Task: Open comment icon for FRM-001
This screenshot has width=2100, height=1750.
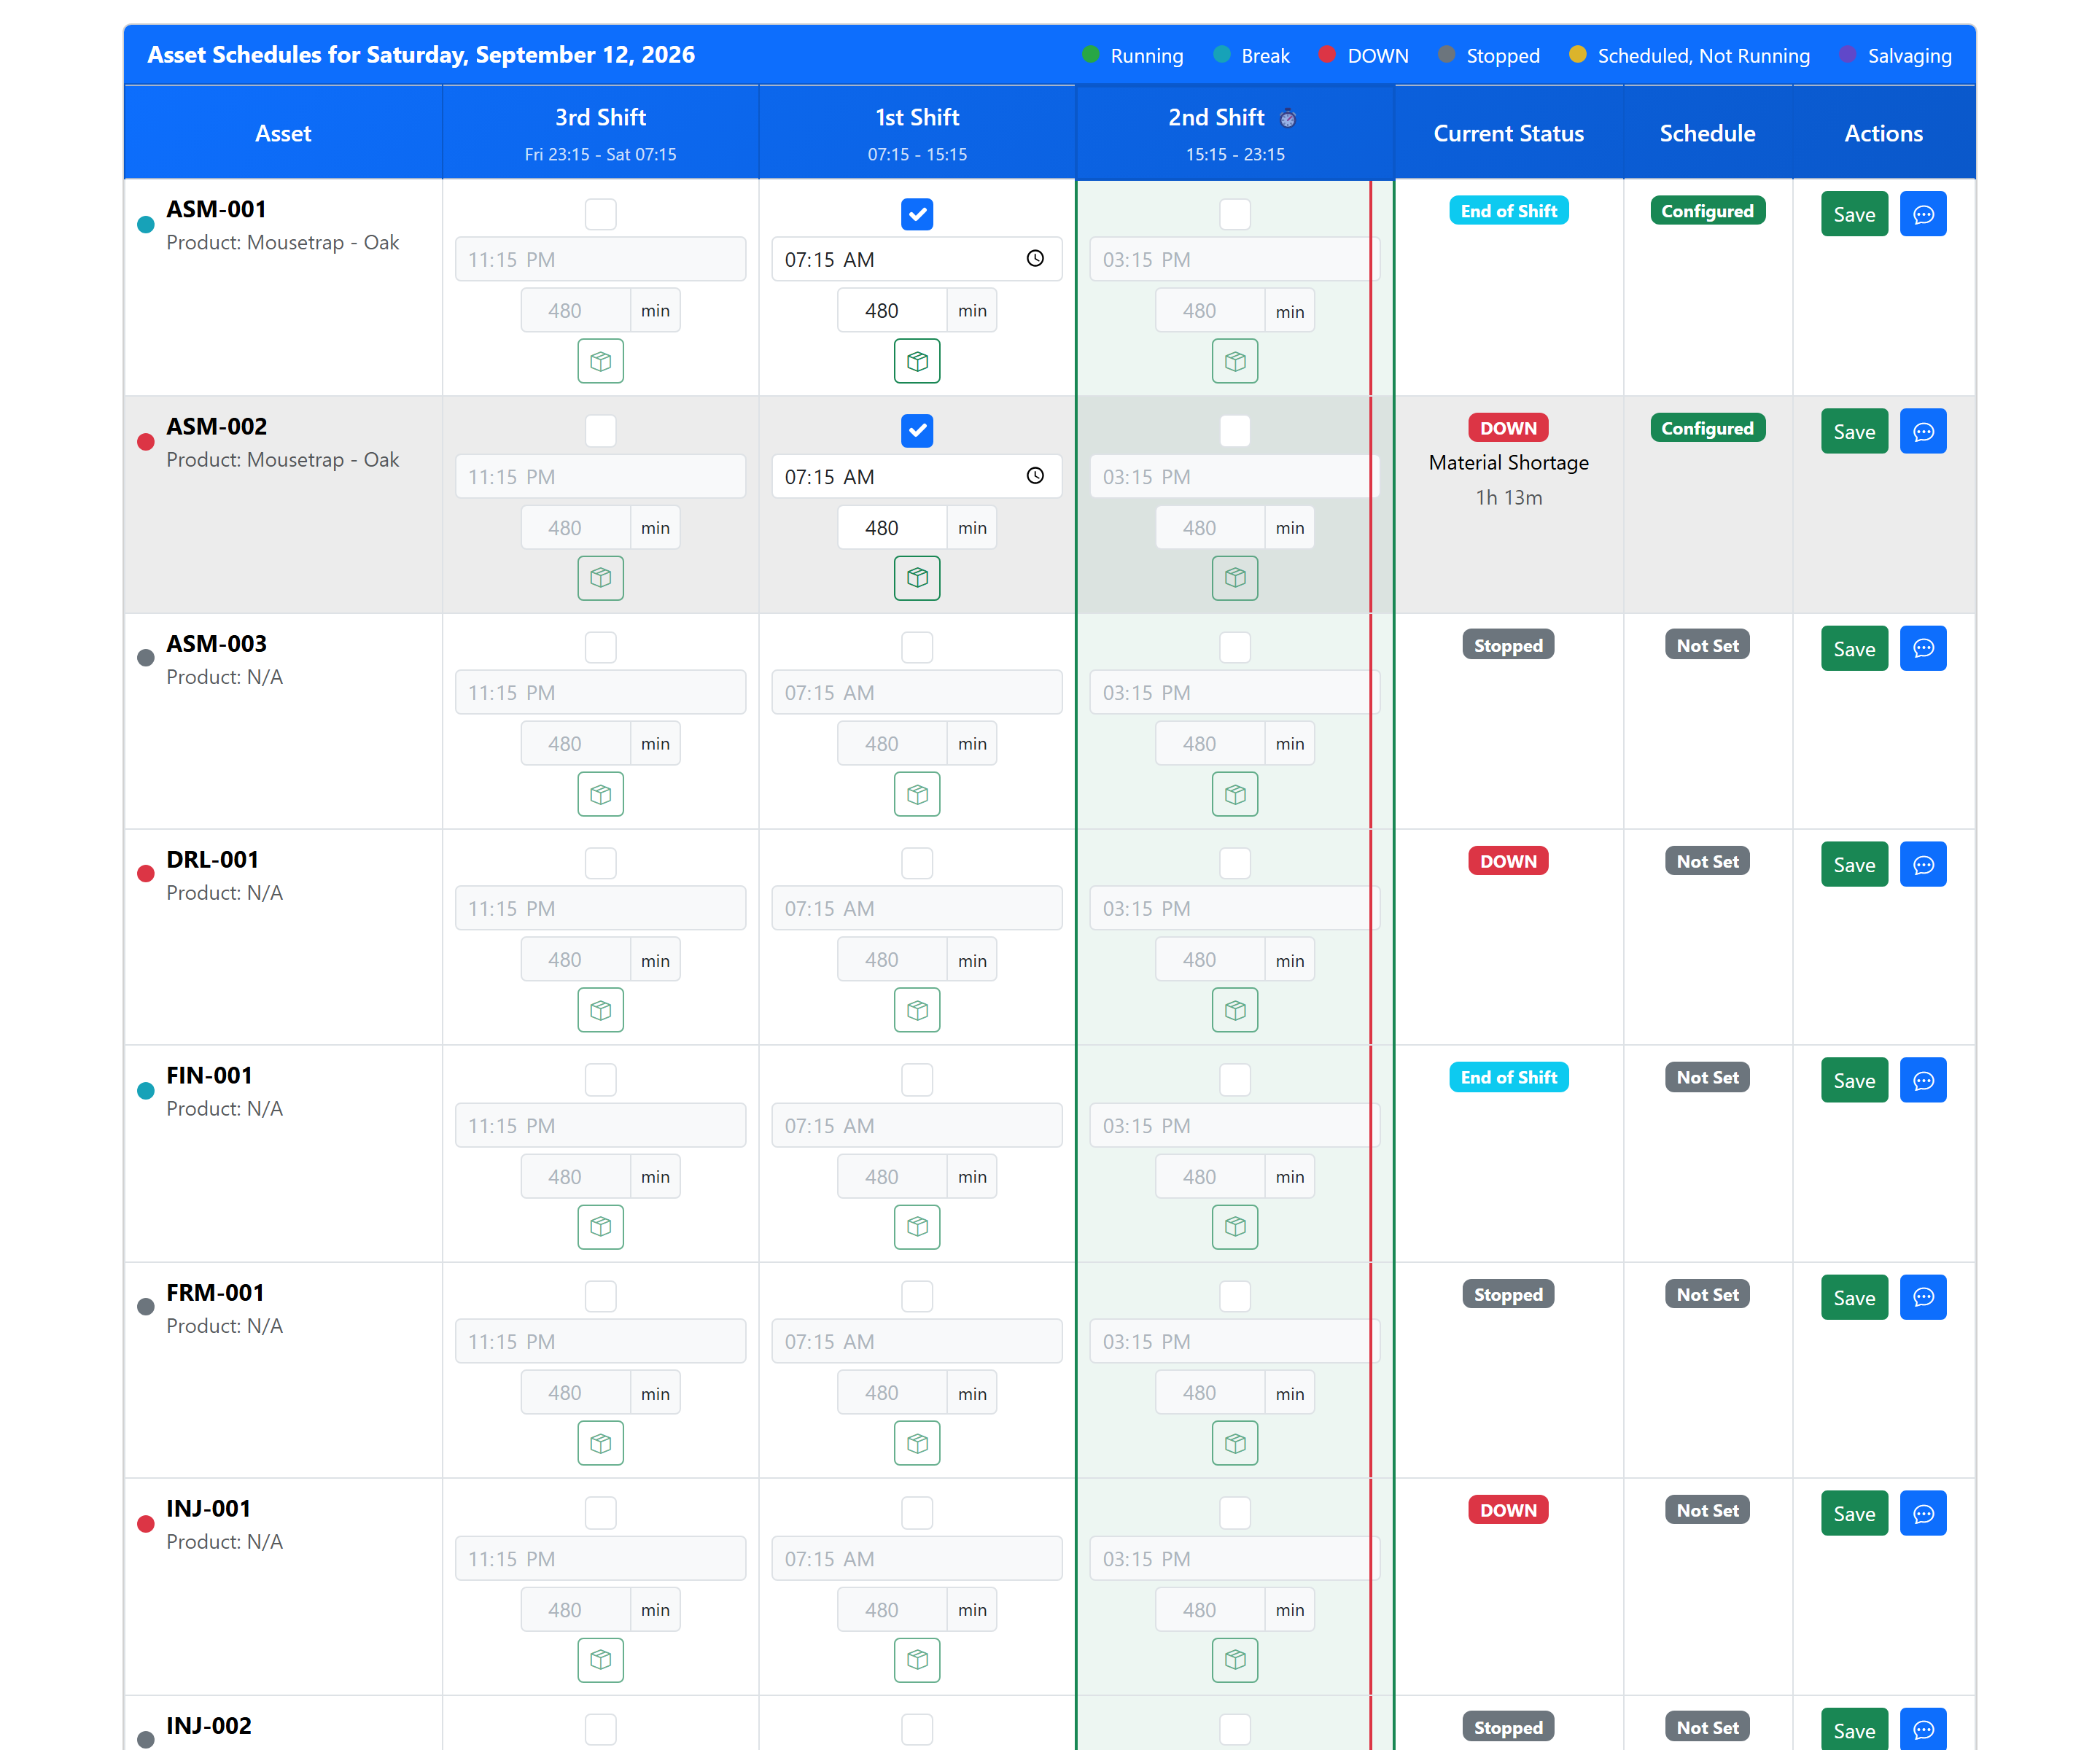Action: (x=1923, y=1297)
